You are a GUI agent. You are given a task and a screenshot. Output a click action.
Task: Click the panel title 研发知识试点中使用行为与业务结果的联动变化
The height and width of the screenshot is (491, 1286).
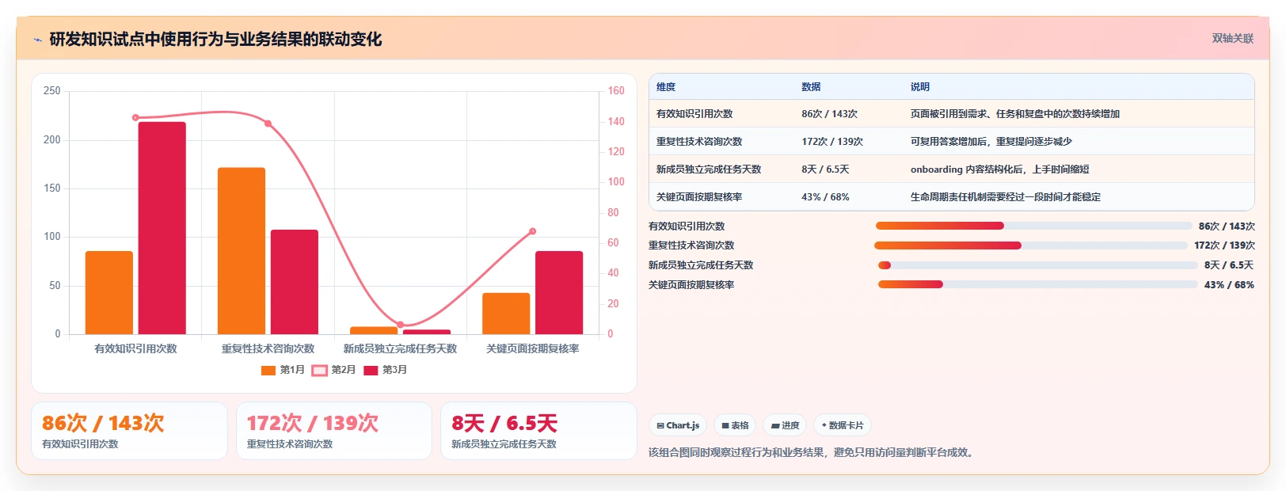click(215, 40)
